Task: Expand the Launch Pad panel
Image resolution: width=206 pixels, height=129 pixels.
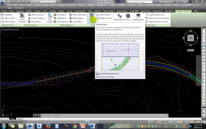Action: pyautogui.click(x=151, y=25)
